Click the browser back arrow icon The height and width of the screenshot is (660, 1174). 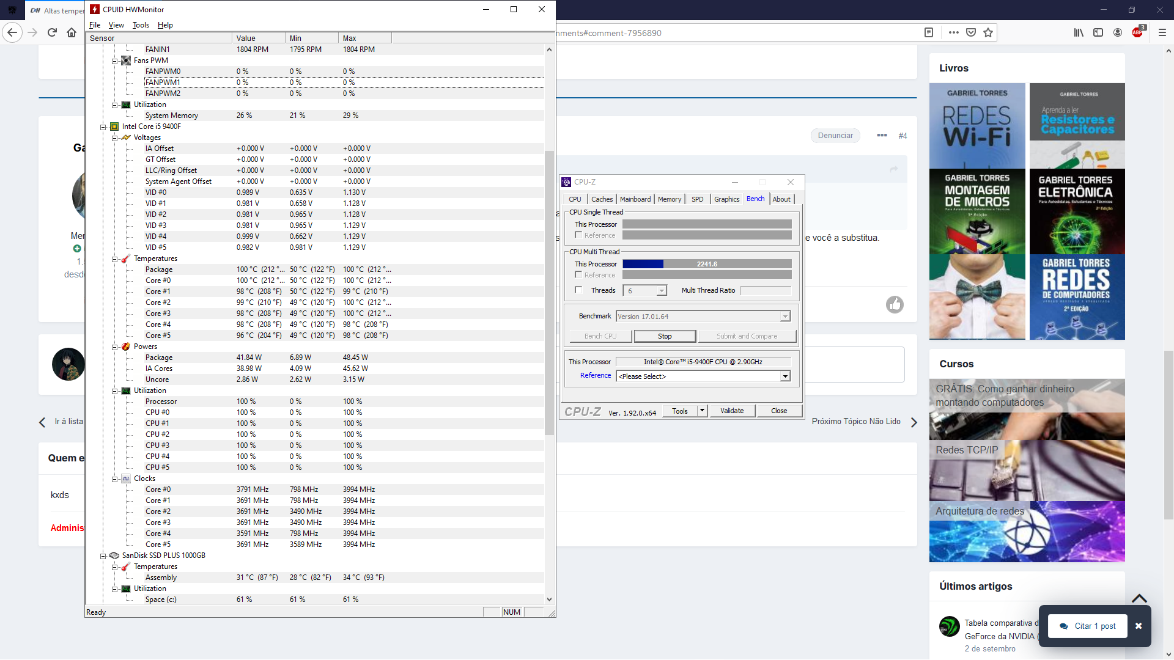coord(12,32)
